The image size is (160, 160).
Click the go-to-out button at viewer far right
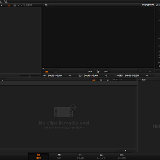[x=150, y=72]
